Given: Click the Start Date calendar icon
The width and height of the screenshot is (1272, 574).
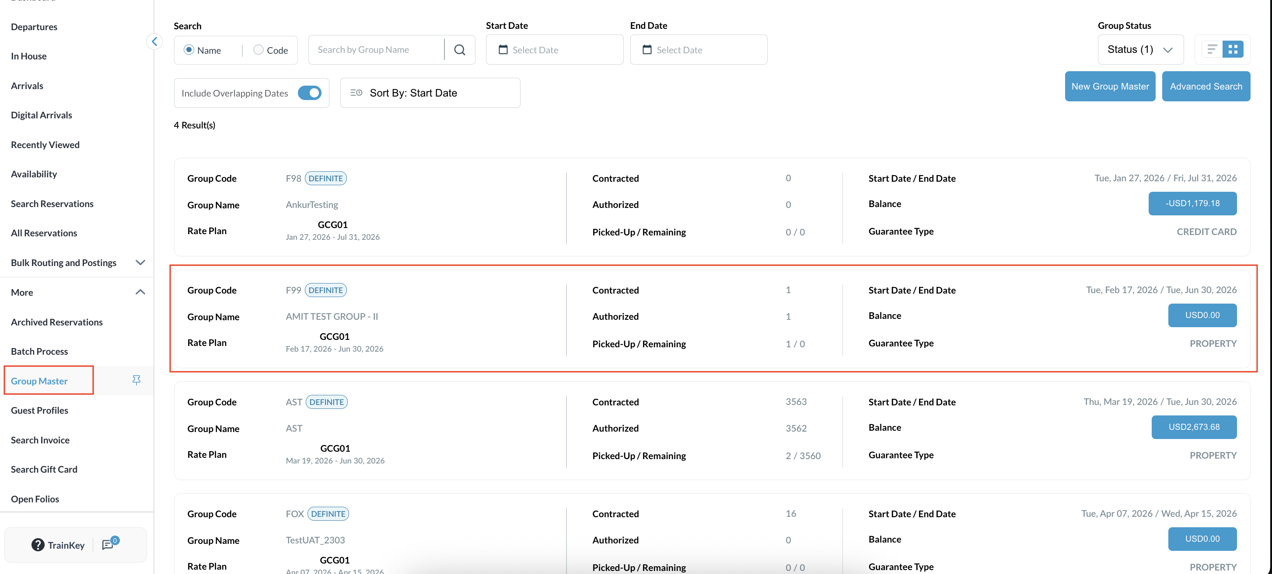Looking at the screenshot, I should 503,50.
